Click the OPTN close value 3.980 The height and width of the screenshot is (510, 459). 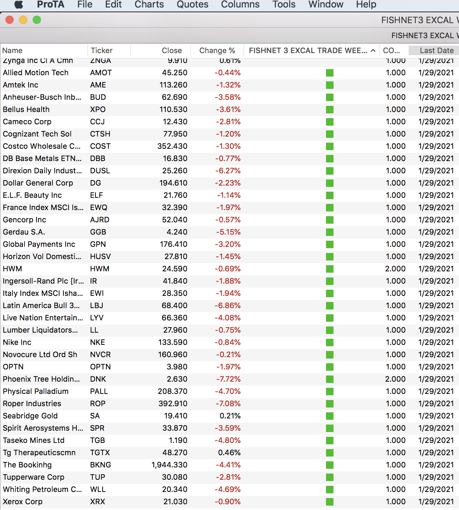[177, 367]
